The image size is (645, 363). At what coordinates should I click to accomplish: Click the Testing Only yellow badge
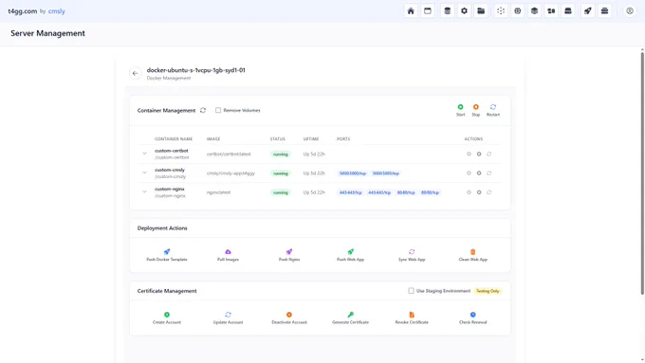click(488, 291)
